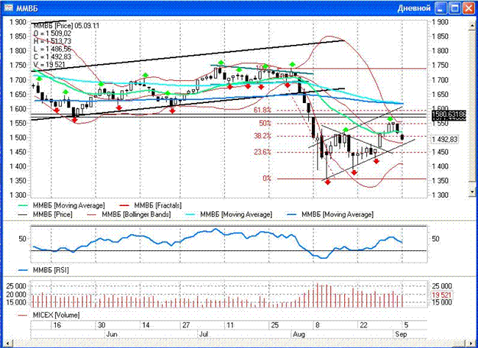Click the Sep month label on time axis
478x348 pixels.
401,334
